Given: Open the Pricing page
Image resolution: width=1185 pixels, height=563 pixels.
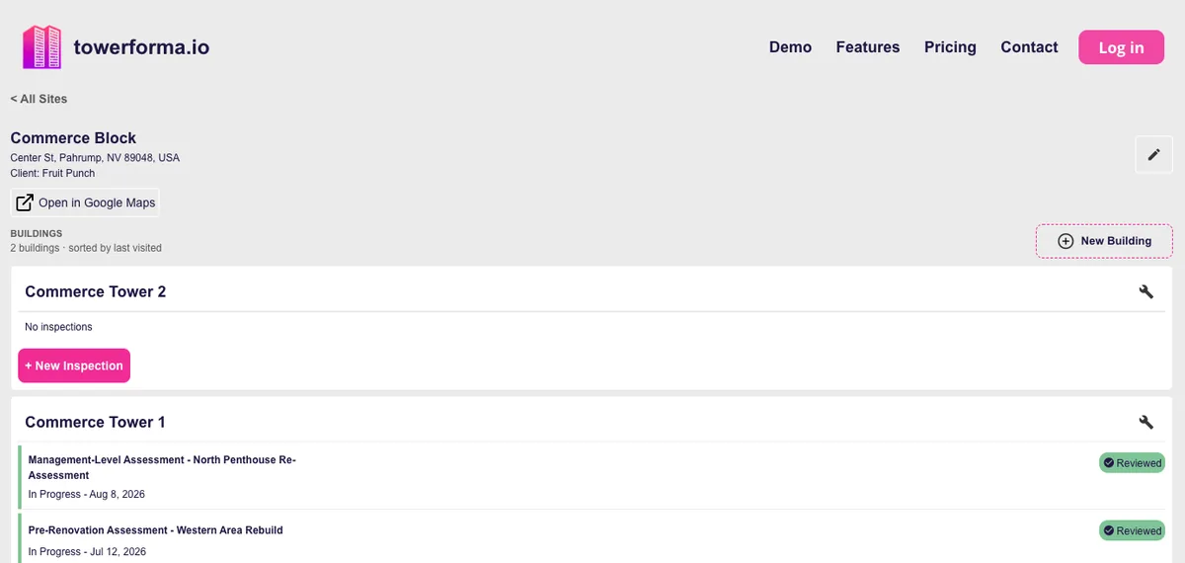Looking at the screenshot, I should click(x=950, y=47).
